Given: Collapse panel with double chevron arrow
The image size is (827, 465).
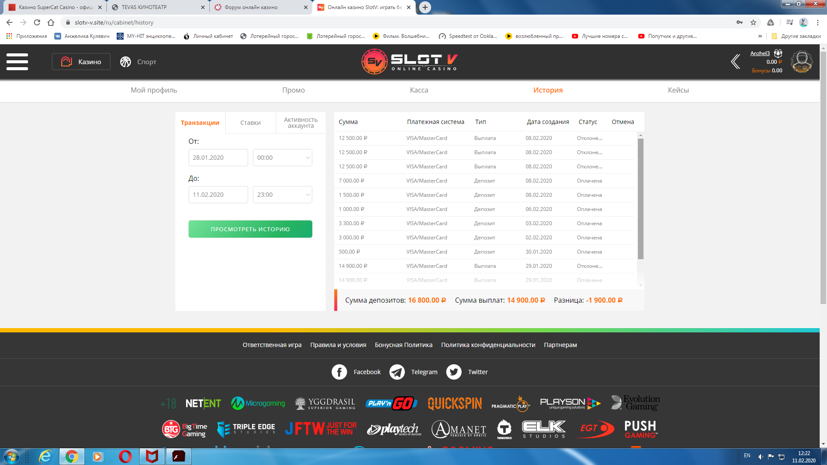Looking at the screenshot, I should [x=736, y=62].
